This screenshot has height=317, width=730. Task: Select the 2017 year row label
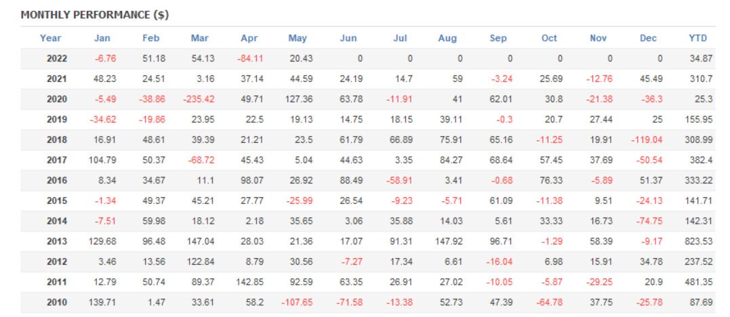pyautogui.click(x=57, y=161)
